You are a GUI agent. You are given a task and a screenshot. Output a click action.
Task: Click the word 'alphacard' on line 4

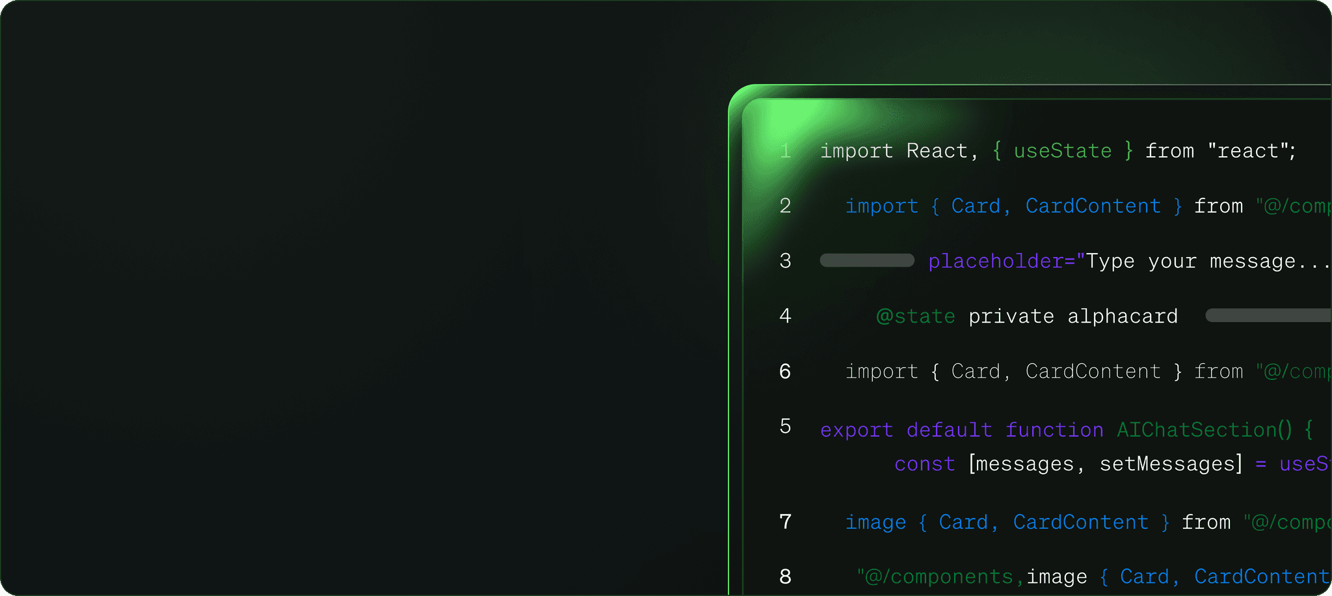(1123, 317)
